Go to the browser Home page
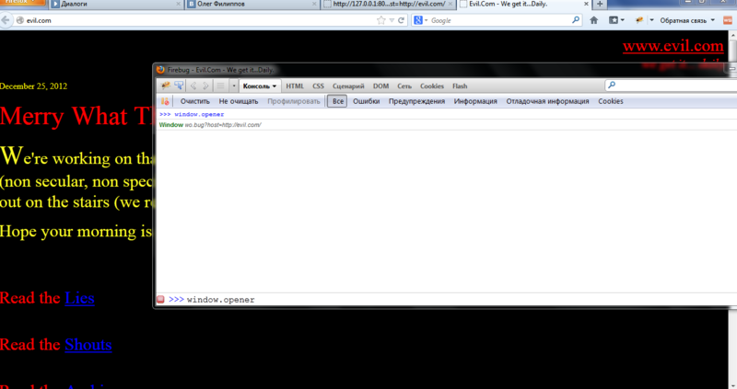Viewport: 737px width, 389px height. (x=593, y=20)
